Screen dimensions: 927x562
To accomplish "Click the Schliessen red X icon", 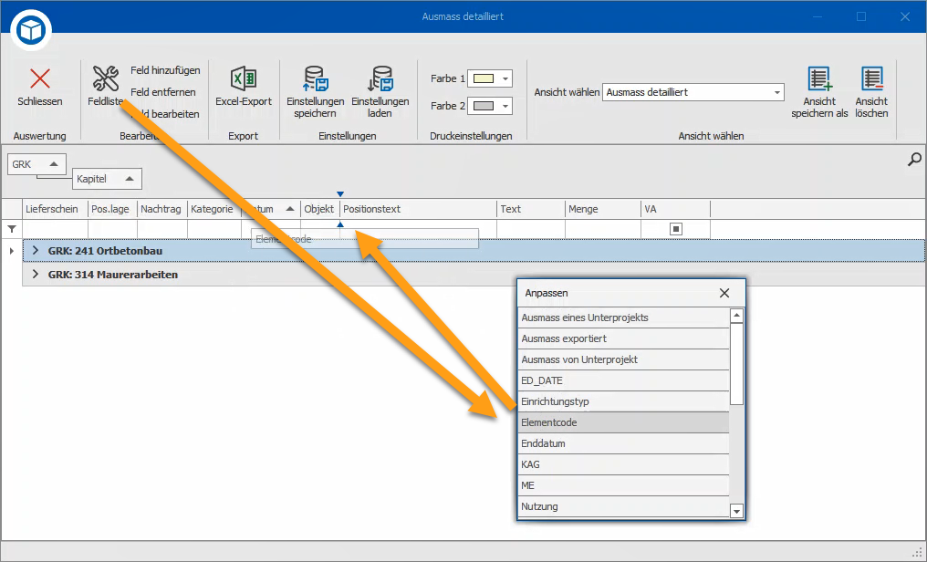I will 40,78.
